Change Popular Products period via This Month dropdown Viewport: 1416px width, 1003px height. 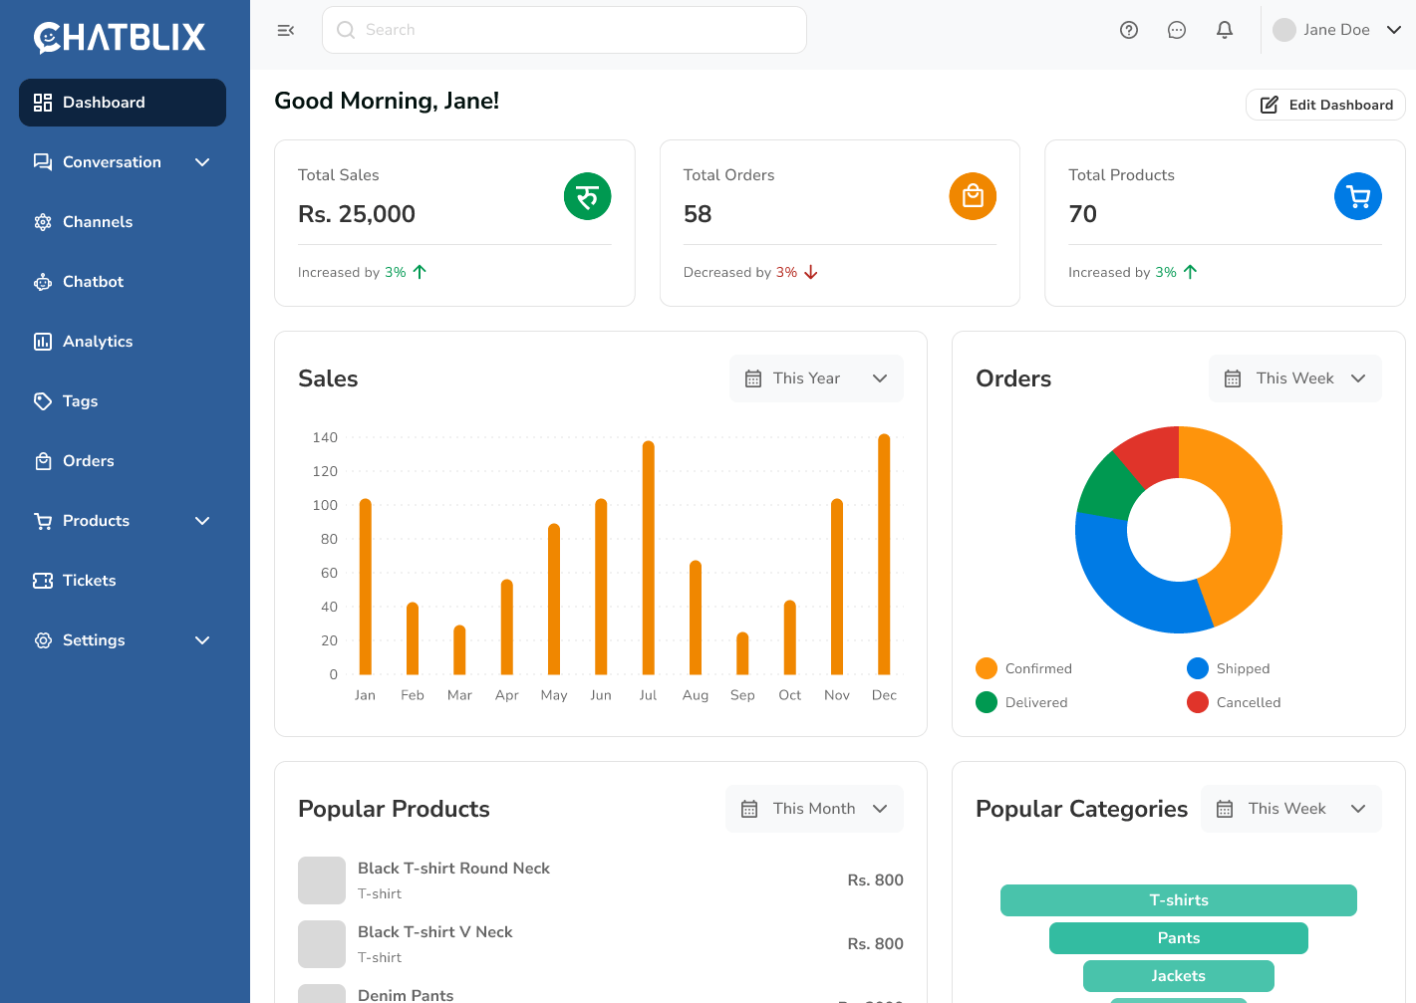click(x=814, y=808)
